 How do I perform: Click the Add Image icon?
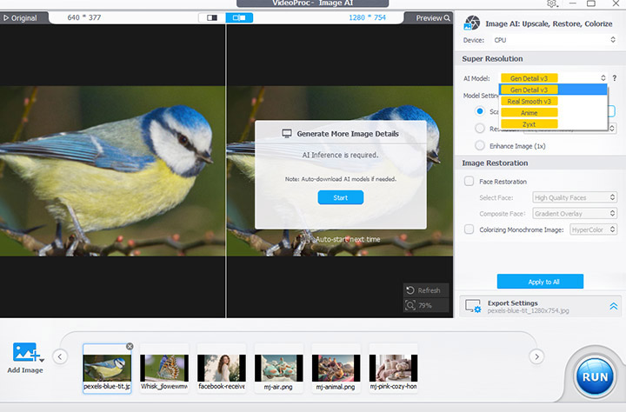point(24,353)
